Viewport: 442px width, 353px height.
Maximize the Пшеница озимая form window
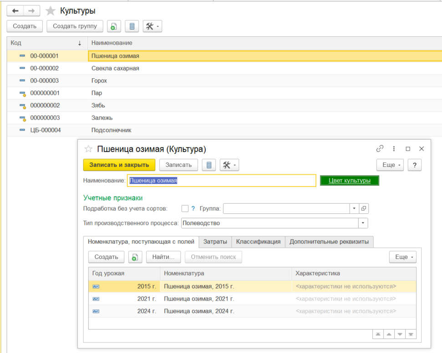pyautogui.click(x=408, y=149)
